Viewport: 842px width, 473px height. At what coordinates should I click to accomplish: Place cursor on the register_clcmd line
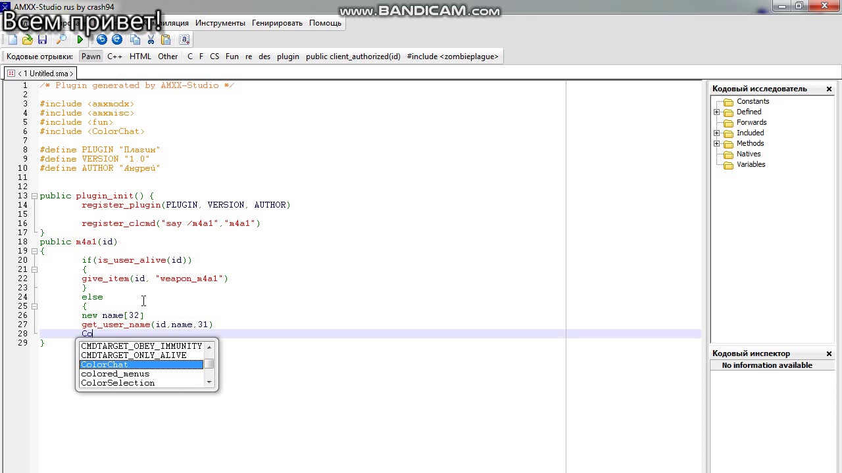pos(171,223)
